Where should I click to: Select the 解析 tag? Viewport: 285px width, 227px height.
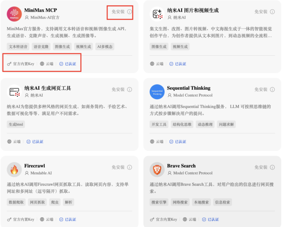coord(69,202)
